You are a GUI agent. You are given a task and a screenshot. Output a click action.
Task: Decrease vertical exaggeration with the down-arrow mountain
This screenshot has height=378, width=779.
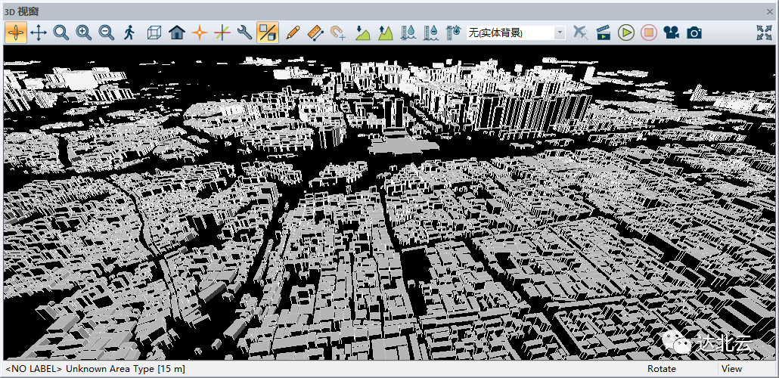363,33
